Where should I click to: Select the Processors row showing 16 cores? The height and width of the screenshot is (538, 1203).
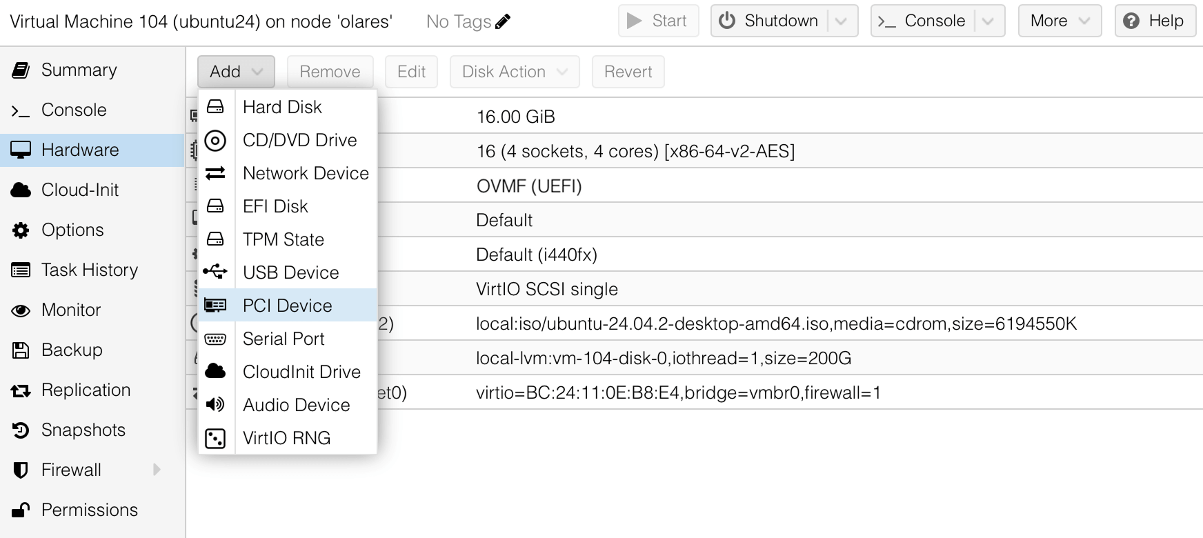click(635, 151)
